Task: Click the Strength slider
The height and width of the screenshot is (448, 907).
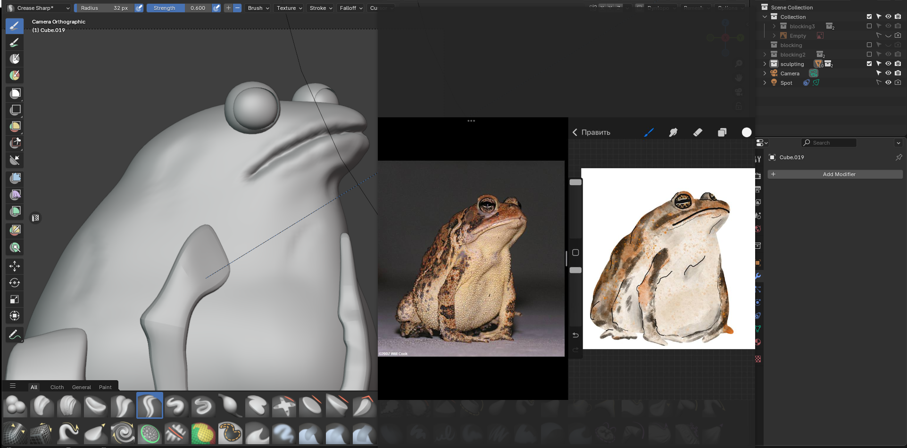Action: click(179, 8)
